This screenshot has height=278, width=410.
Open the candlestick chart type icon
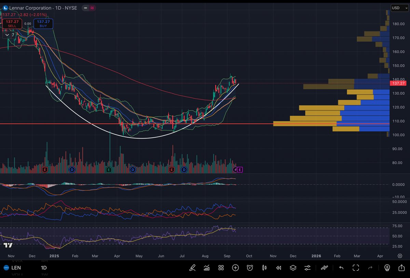pos(264,268)
